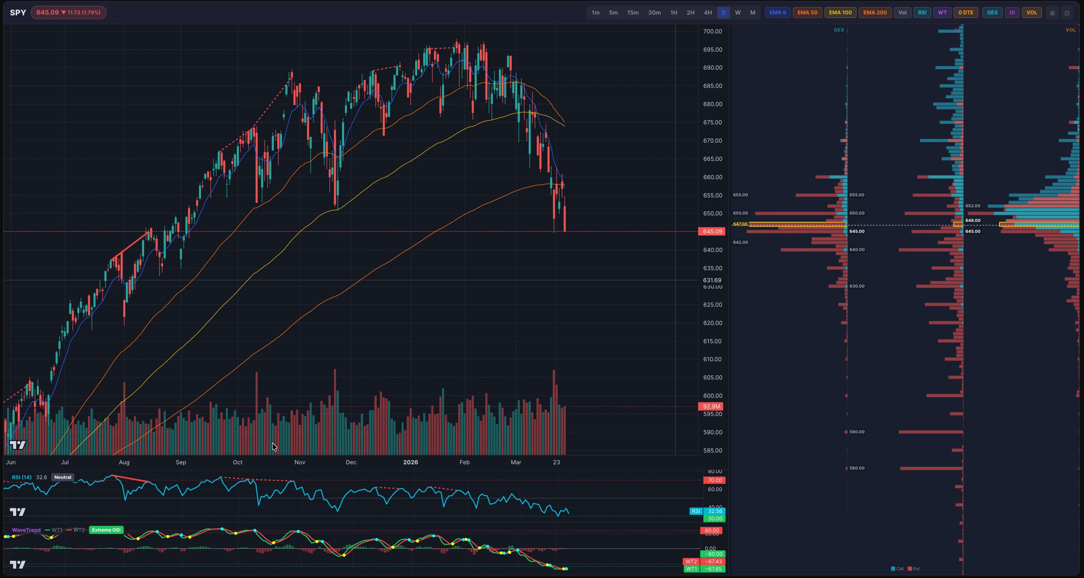Click the 30.00 RSI oversold tag

714,519
